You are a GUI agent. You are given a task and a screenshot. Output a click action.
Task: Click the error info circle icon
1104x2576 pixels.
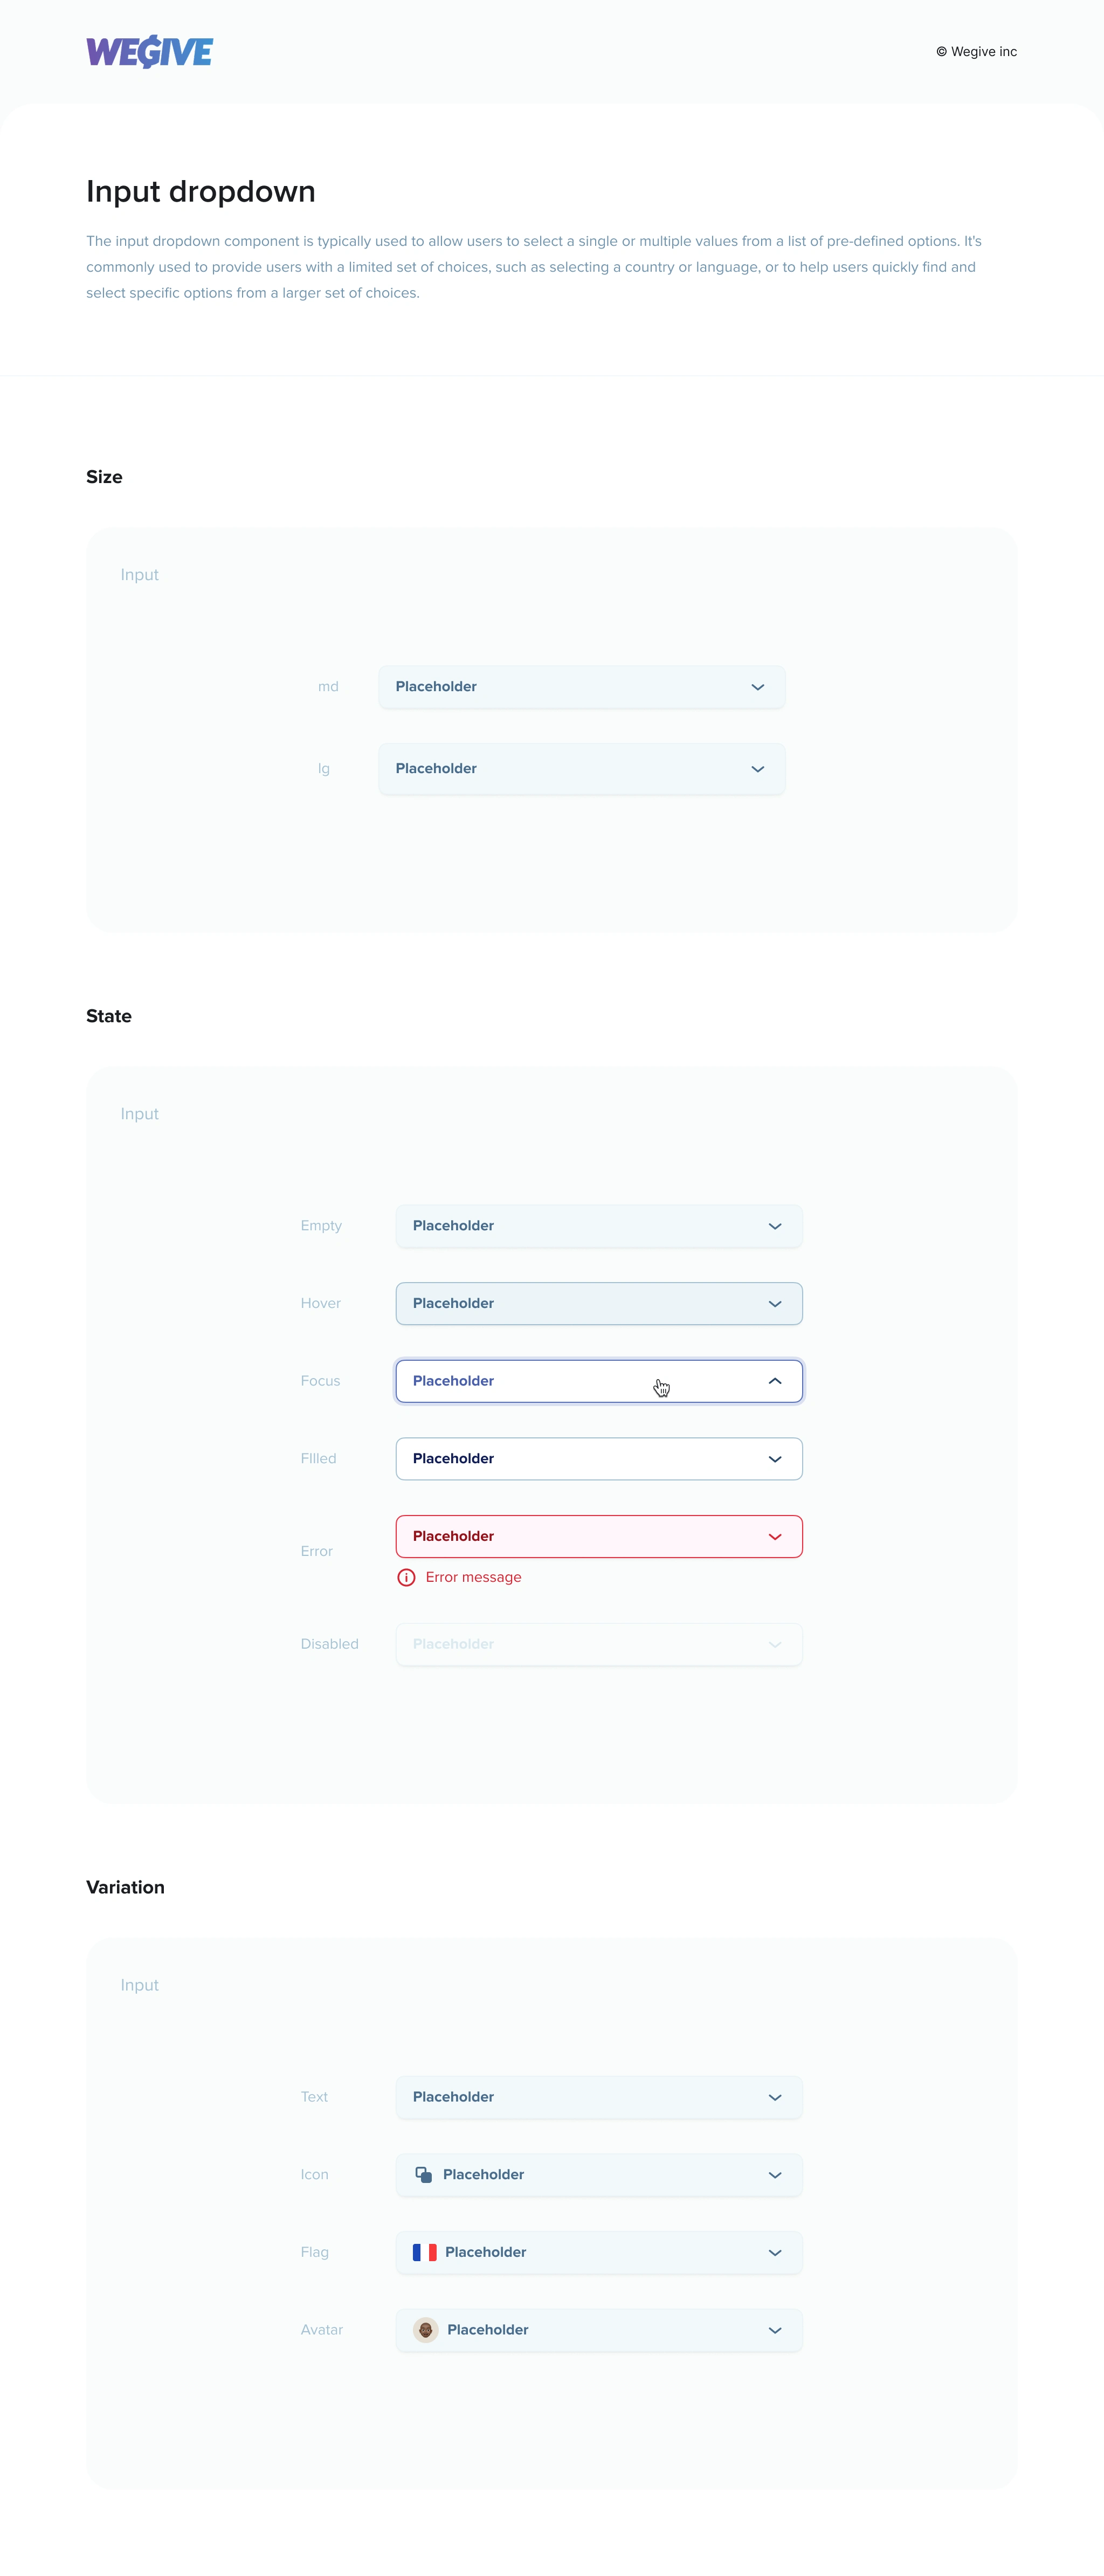pyautogui.click(x=406, y=1577)
